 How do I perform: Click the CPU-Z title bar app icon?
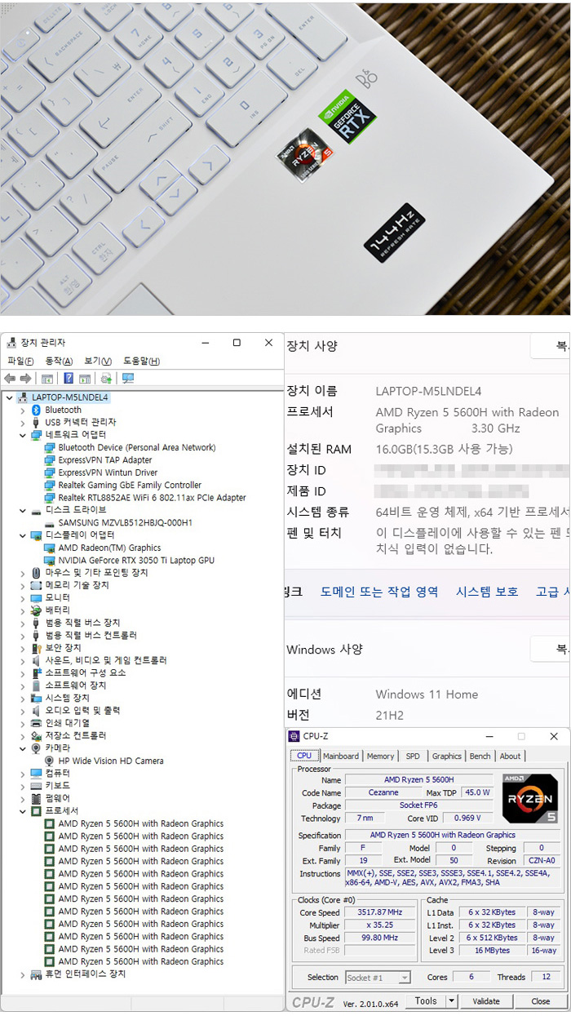coord(294,736)
